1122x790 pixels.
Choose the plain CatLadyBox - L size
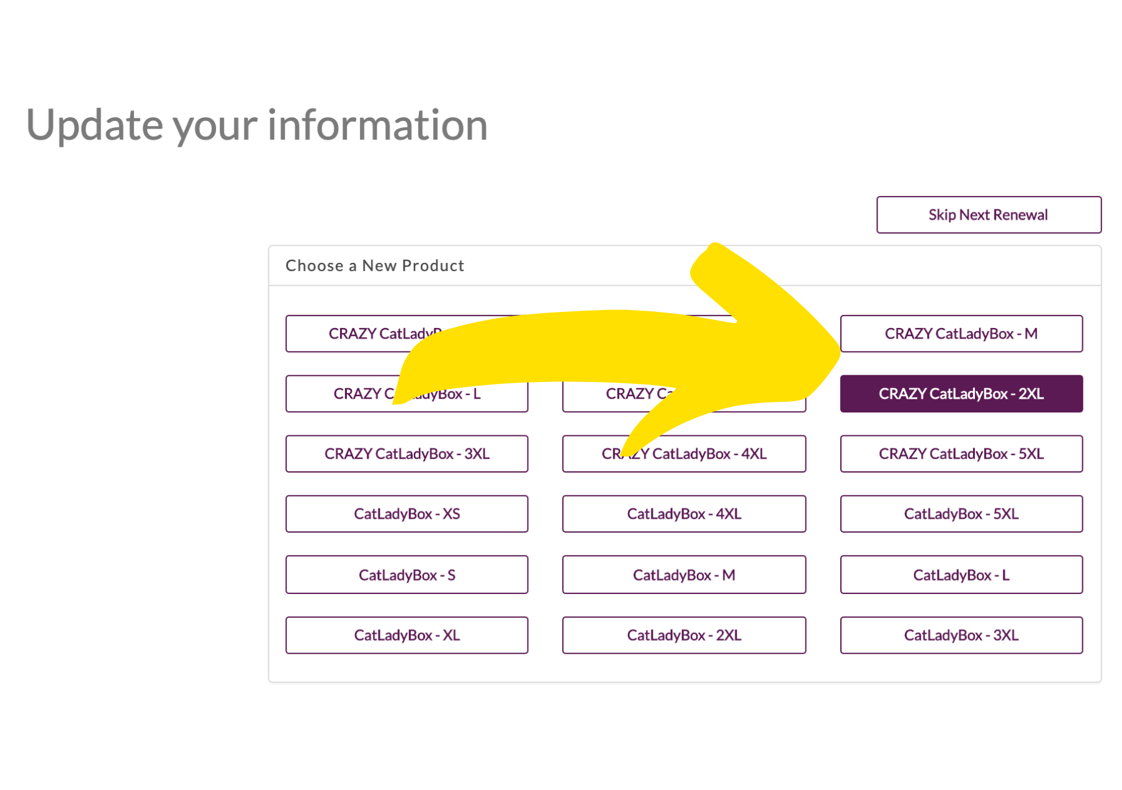(x=961, y=575)
